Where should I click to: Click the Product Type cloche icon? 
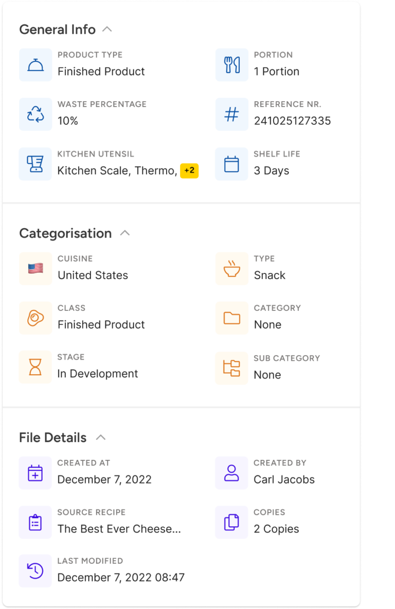point(35,64)
